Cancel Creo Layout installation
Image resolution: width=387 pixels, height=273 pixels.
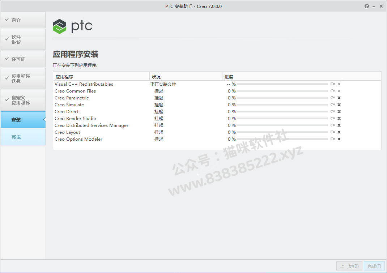339,132
